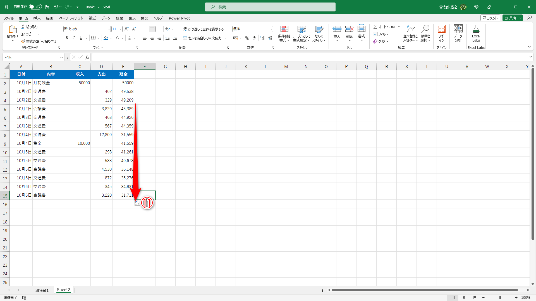Click the Save floppy disk icon

[x=48, y=7]
